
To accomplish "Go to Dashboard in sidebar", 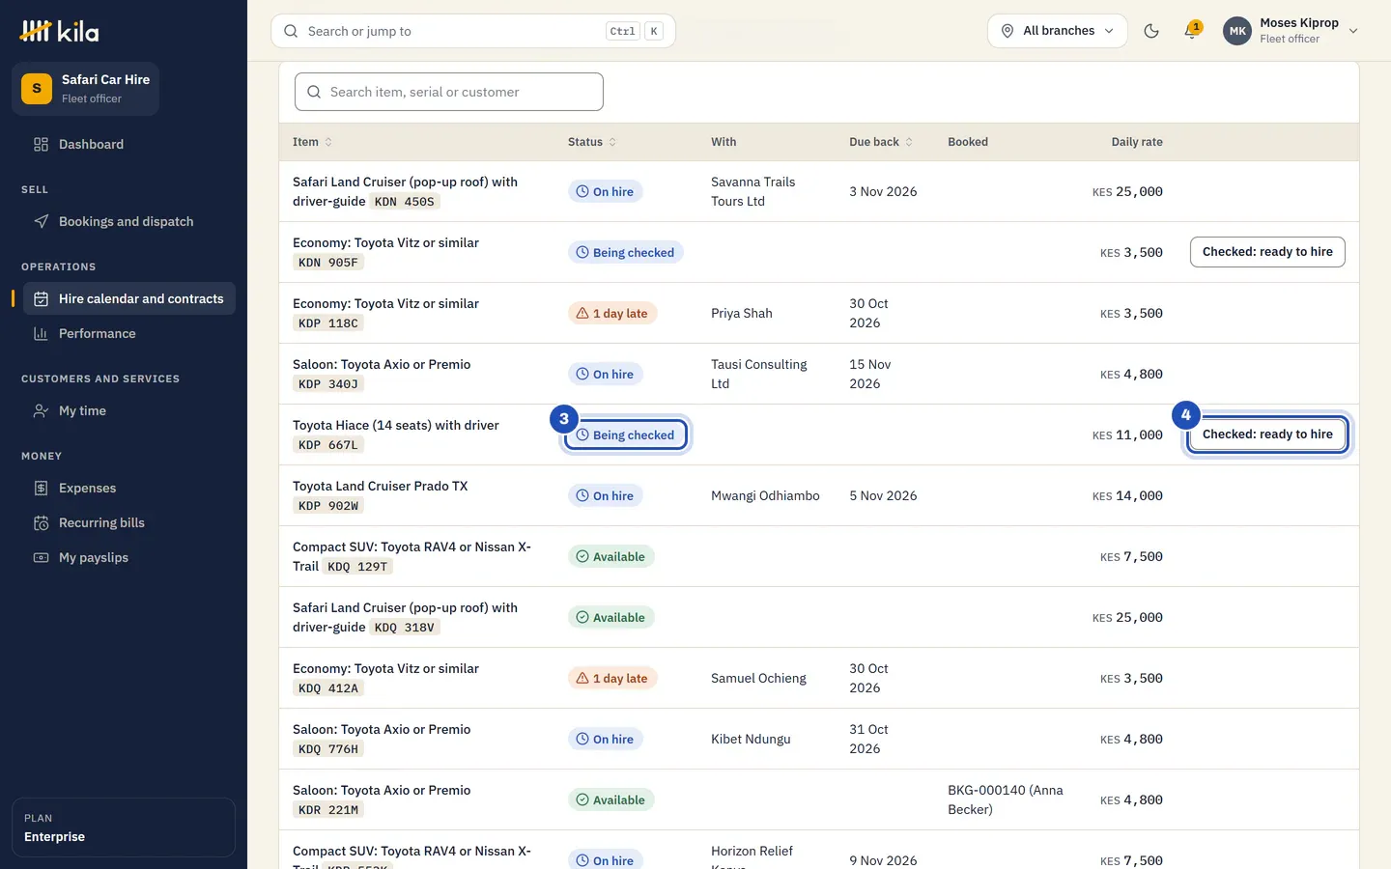I will [x=128, y=144].
